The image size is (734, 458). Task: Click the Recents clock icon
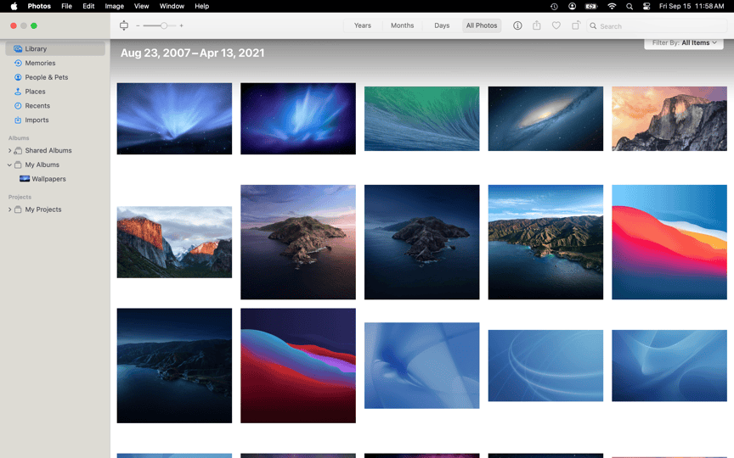[x=18, y=106]
